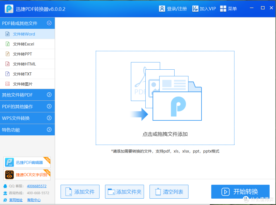Click the Word document icon beside 文件转Word

(x=7, y=34)
